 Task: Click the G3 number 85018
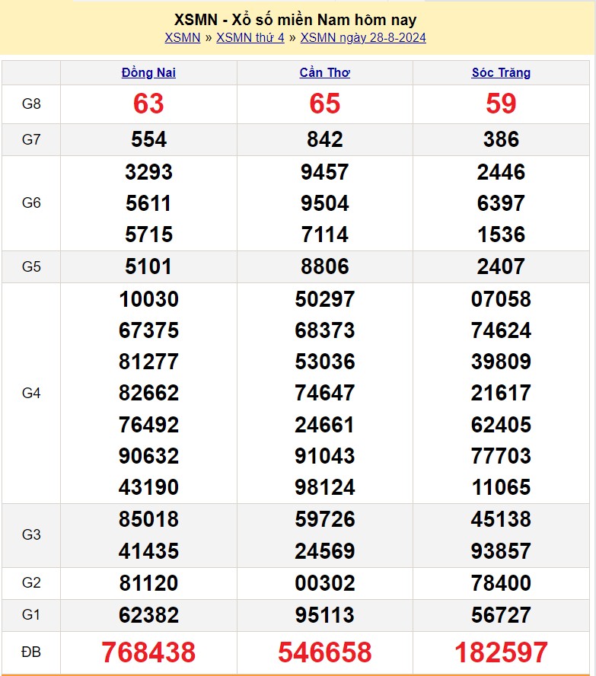[148, 519]
